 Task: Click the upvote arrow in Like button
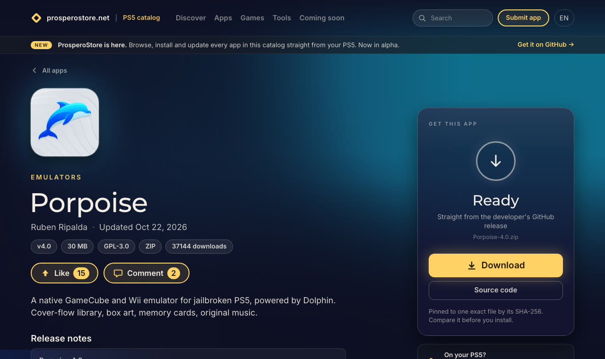pyautogui.click(x=45, y=273)
